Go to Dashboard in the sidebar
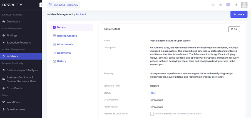Screen dimensions: 251x118 13,22
